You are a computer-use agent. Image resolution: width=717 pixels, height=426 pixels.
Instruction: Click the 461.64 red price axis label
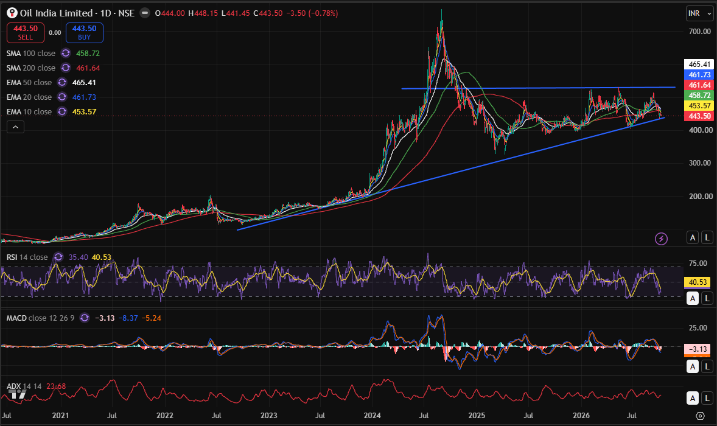pos(699,85)
